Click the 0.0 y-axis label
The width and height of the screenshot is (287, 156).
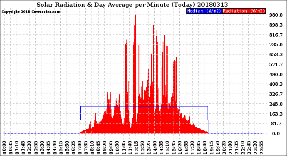pos(276,134)
